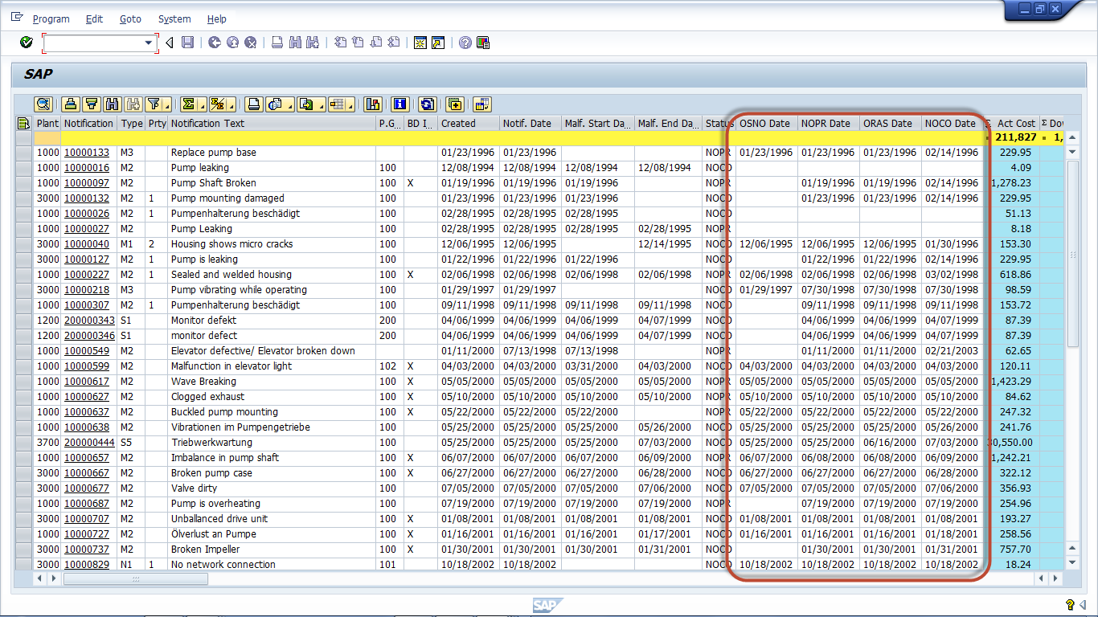Click the Set Filter funnel icon
This screenshot has width=1098, height=617.
pyautogui.click(x=154, y=104)
